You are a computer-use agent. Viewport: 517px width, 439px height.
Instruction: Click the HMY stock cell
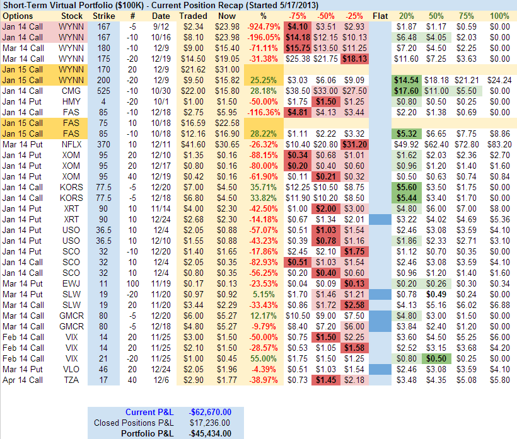pyautogui.click(x=71, y=101)
